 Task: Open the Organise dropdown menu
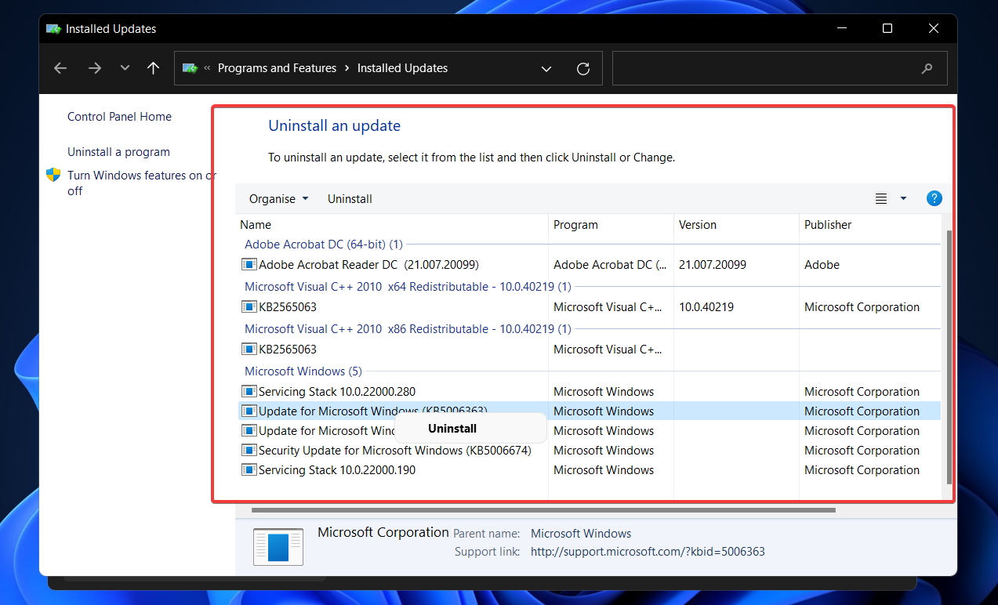(278, 198)
